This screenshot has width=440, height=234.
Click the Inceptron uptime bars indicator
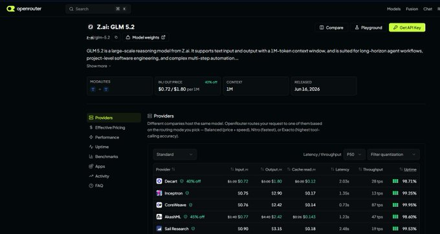click(395, 193)
